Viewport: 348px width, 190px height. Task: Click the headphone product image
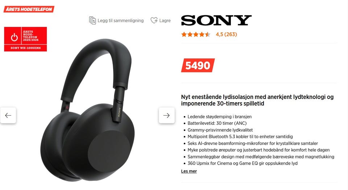coord(88,110)
